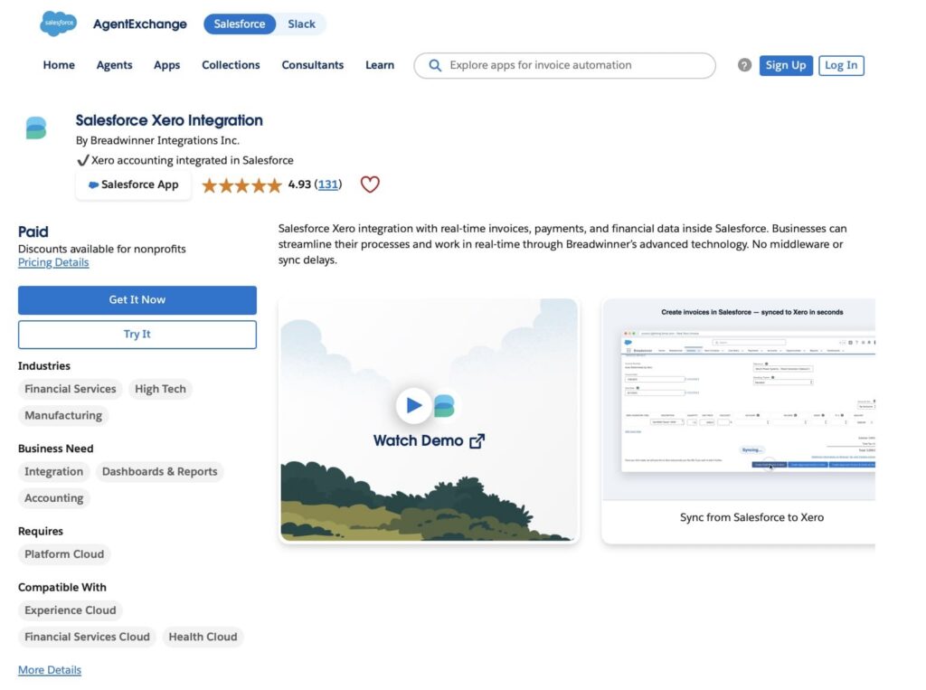Open the More Details link
926x690 pixels.
[50, 670]
